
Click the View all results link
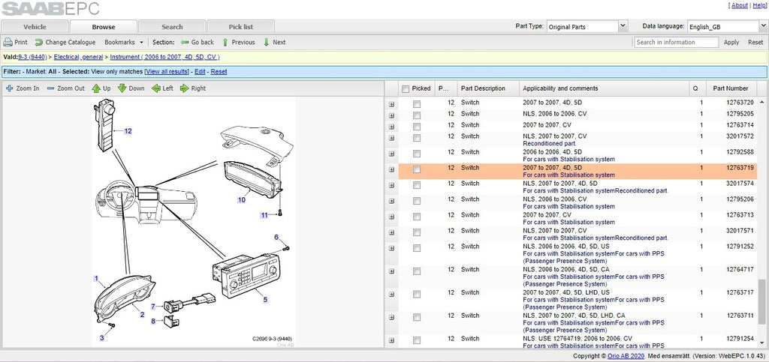coord(167,71)
